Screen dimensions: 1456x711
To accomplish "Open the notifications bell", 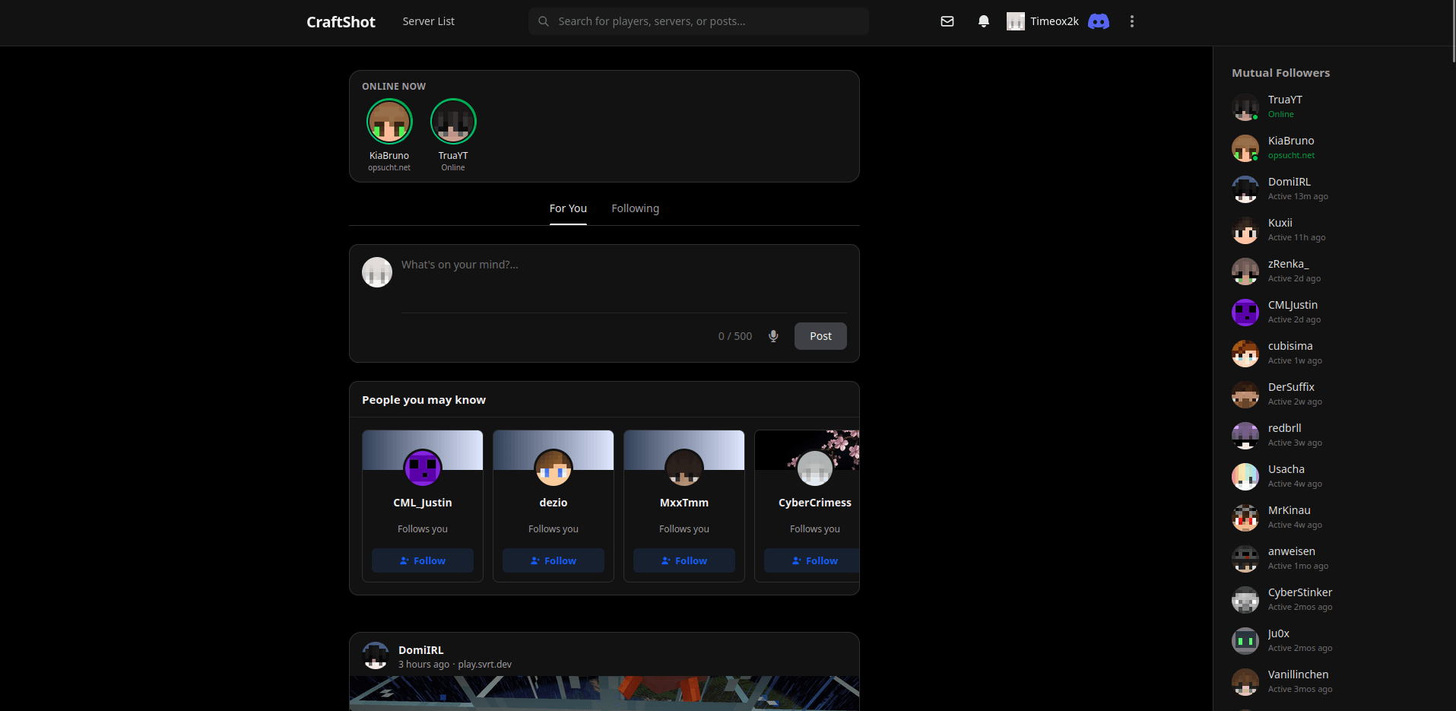I will point(983,21).
